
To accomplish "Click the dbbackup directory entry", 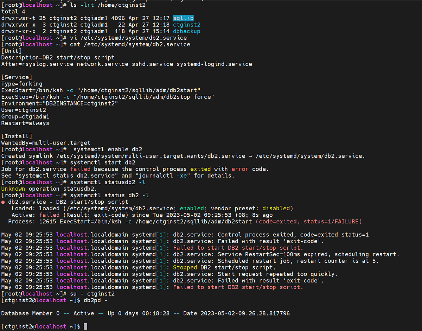I will (x=186, y=31).
